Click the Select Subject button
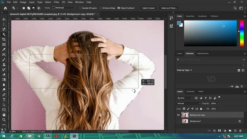Image resolution: width=247 pixels, height=139 pixels. [148, 8]
